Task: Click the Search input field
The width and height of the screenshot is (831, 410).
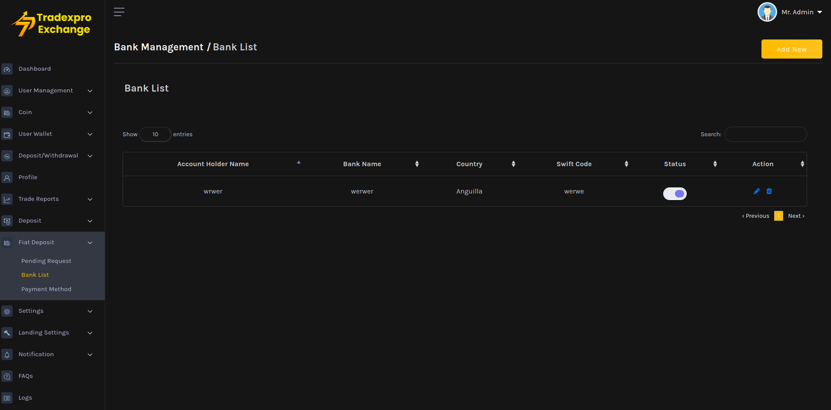Action: point(765,134)
